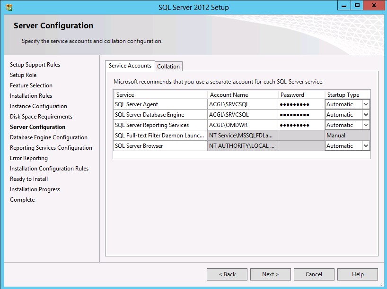
Task: Open Startup Type dropdown for SQL Server Agent
Action: pyautogui.click(x=366, y=104)
